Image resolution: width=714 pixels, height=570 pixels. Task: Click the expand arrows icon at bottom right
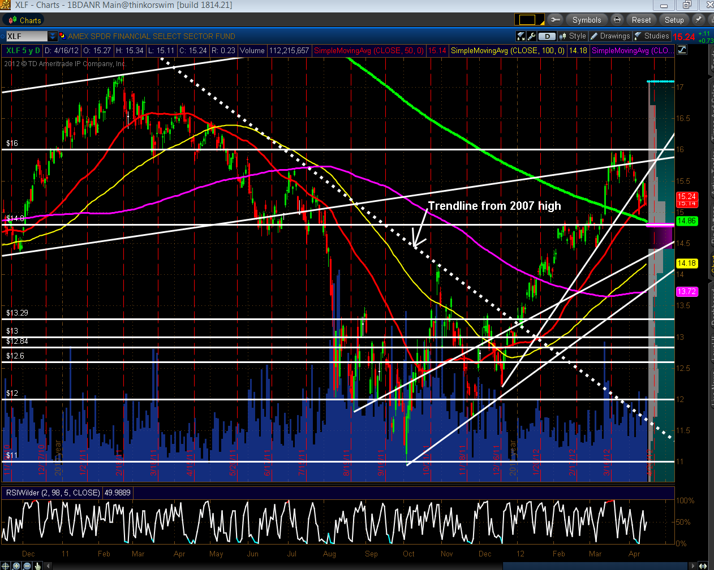coord(704,565)
